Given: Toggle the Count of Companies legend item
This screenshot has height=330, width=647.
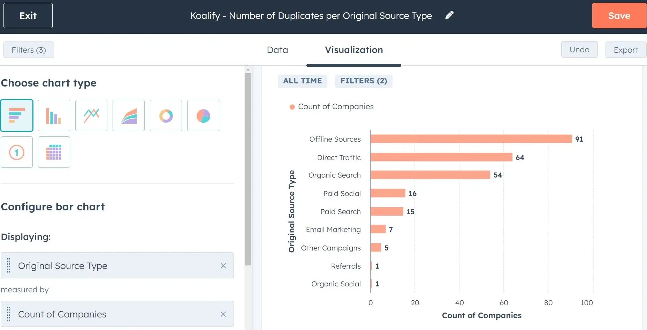Looking at the screenshot, I should 332,107.
